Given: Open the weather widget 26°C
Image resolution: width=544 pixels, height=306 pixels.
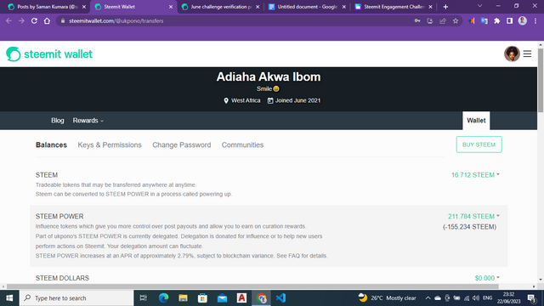Looking at the screenshot, I should [388, 298].
